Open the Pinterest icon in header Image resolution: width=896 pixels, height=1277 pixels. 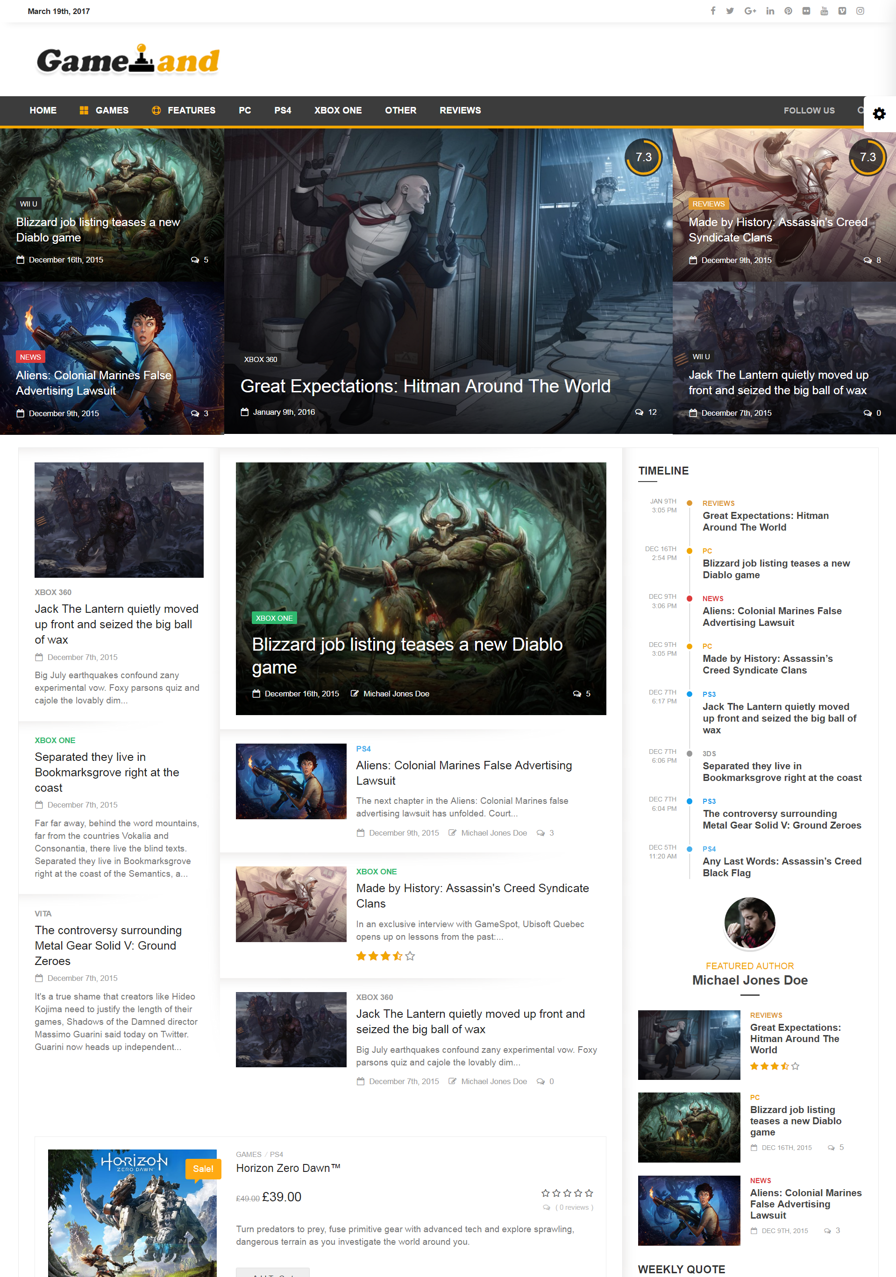pos(788,11)
